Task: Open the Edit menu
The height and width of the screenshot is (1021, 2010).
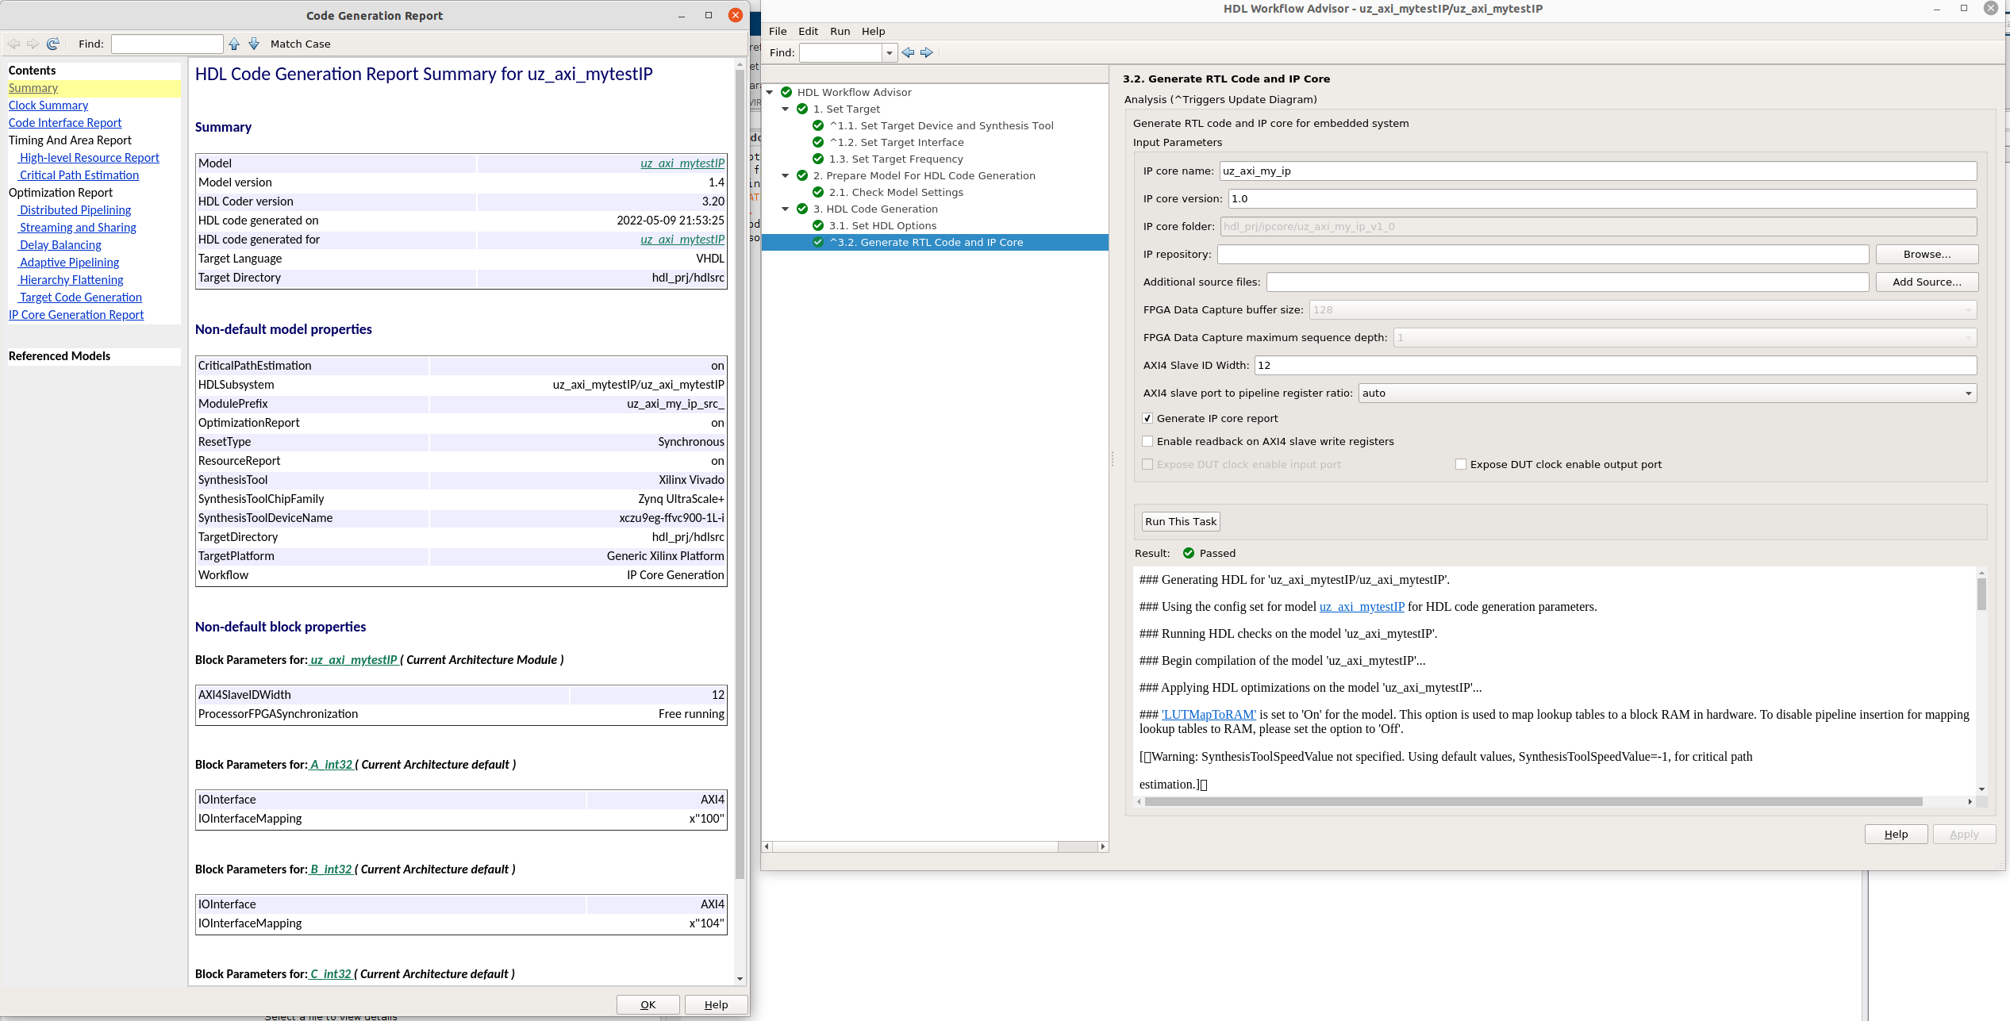Action: 808,31
